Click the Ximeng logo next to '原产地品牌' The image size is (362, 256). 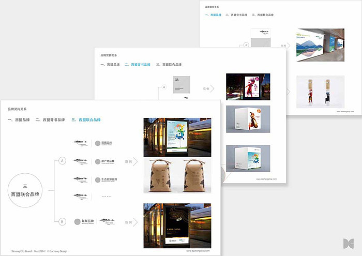coord(80,161)
